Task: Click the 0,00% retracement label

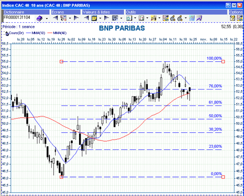Action: (x=217, y=174)
